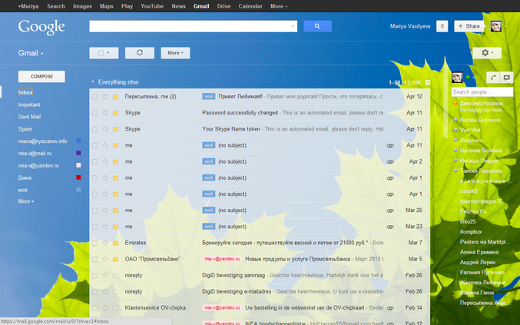Tick the checkbox for the Emirates email

[x=94, y=243]
